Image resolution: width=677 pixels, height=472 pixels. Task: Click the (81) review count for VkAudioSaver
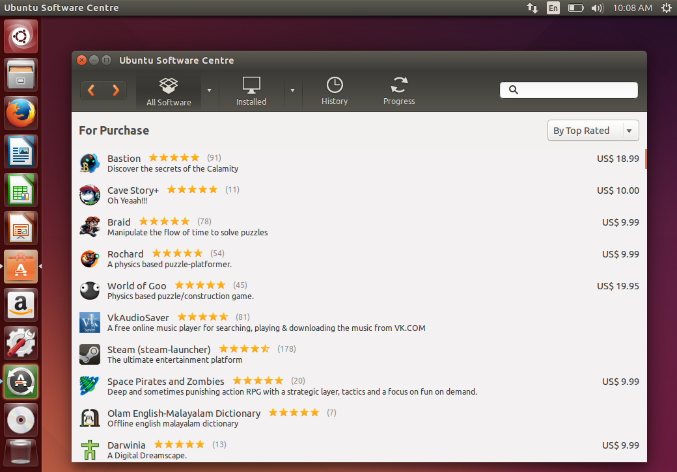(x=243, y=317)
